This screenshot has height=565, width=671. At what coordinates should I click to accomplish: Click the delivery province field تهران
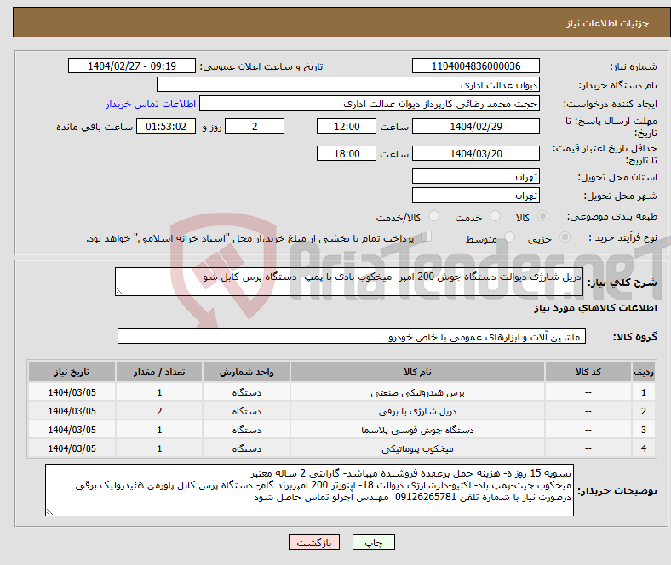[476, 176]
